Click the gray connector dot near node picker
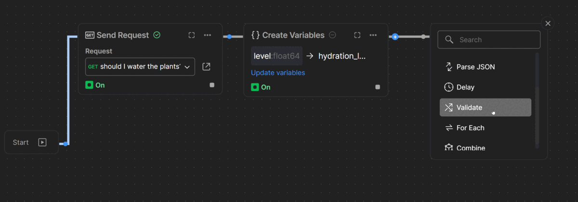 [423, 37]
